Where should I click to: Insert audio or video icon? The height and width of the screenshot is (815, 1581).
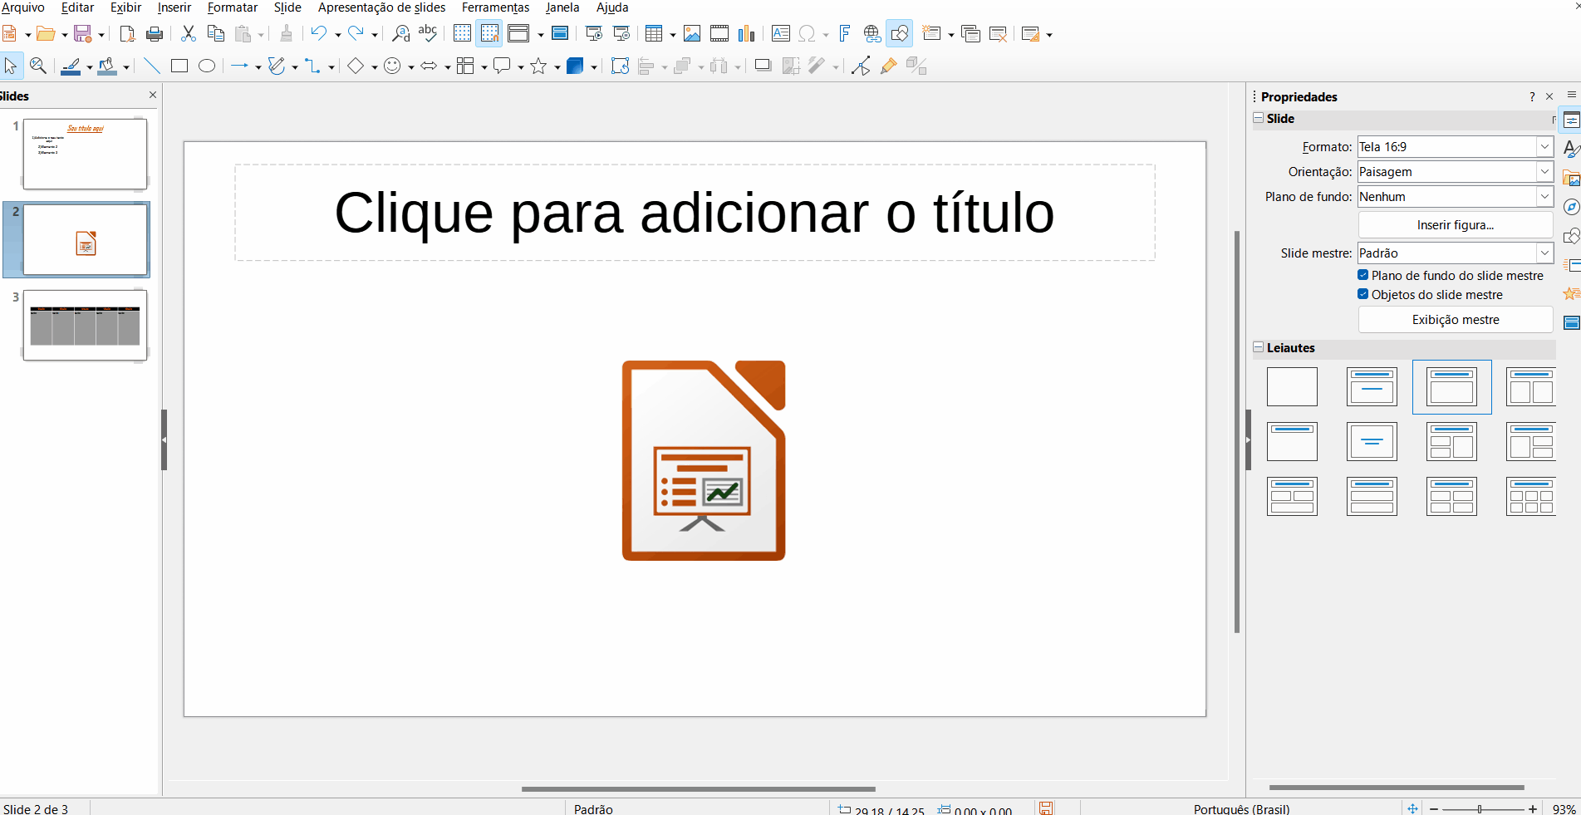point(719,34)
